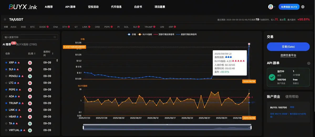
Task: Click the LINK row buy badge
Action: pyautogui.click(x=30, y=110)
